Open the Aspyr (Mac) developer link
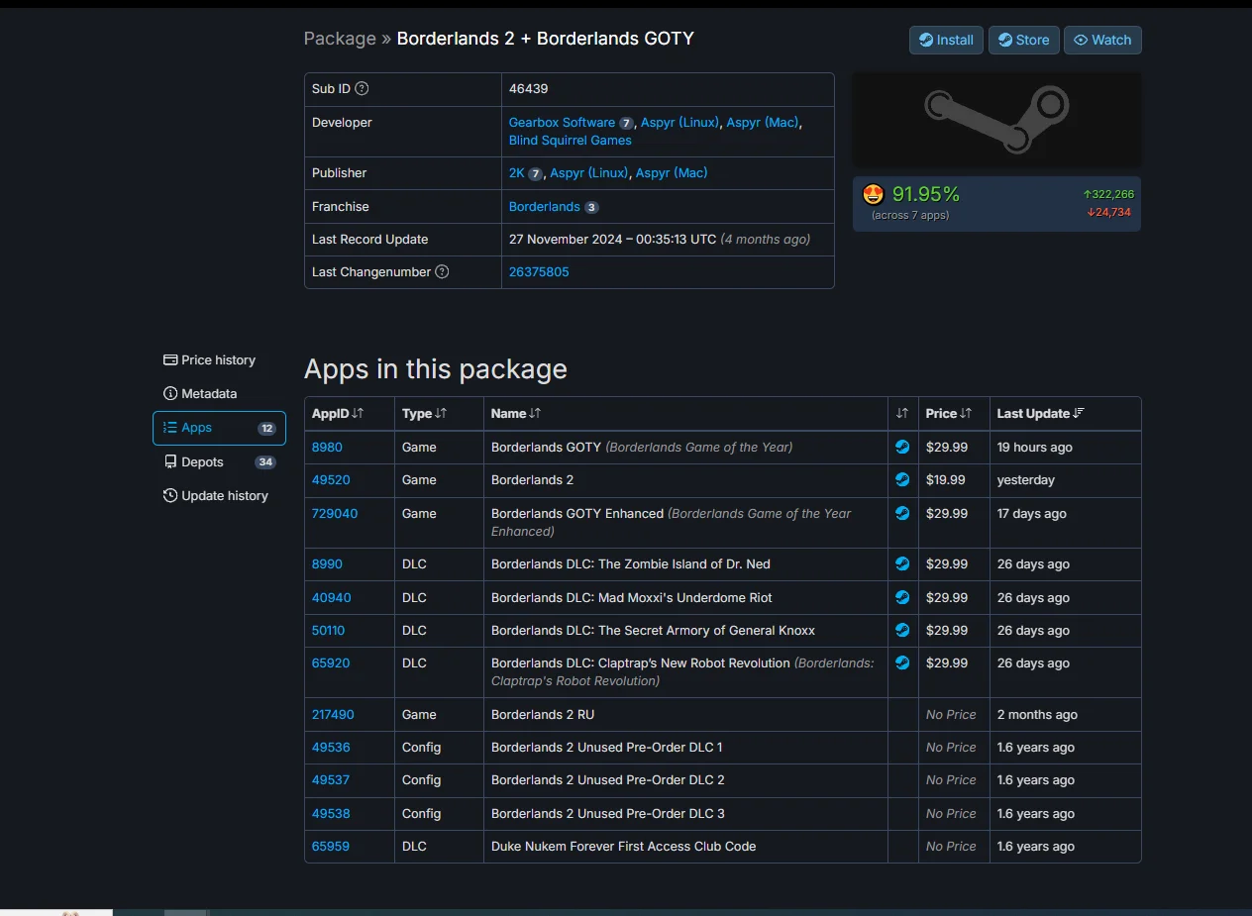This screenshot has height=916, width=1252. [x=762, y=122]
